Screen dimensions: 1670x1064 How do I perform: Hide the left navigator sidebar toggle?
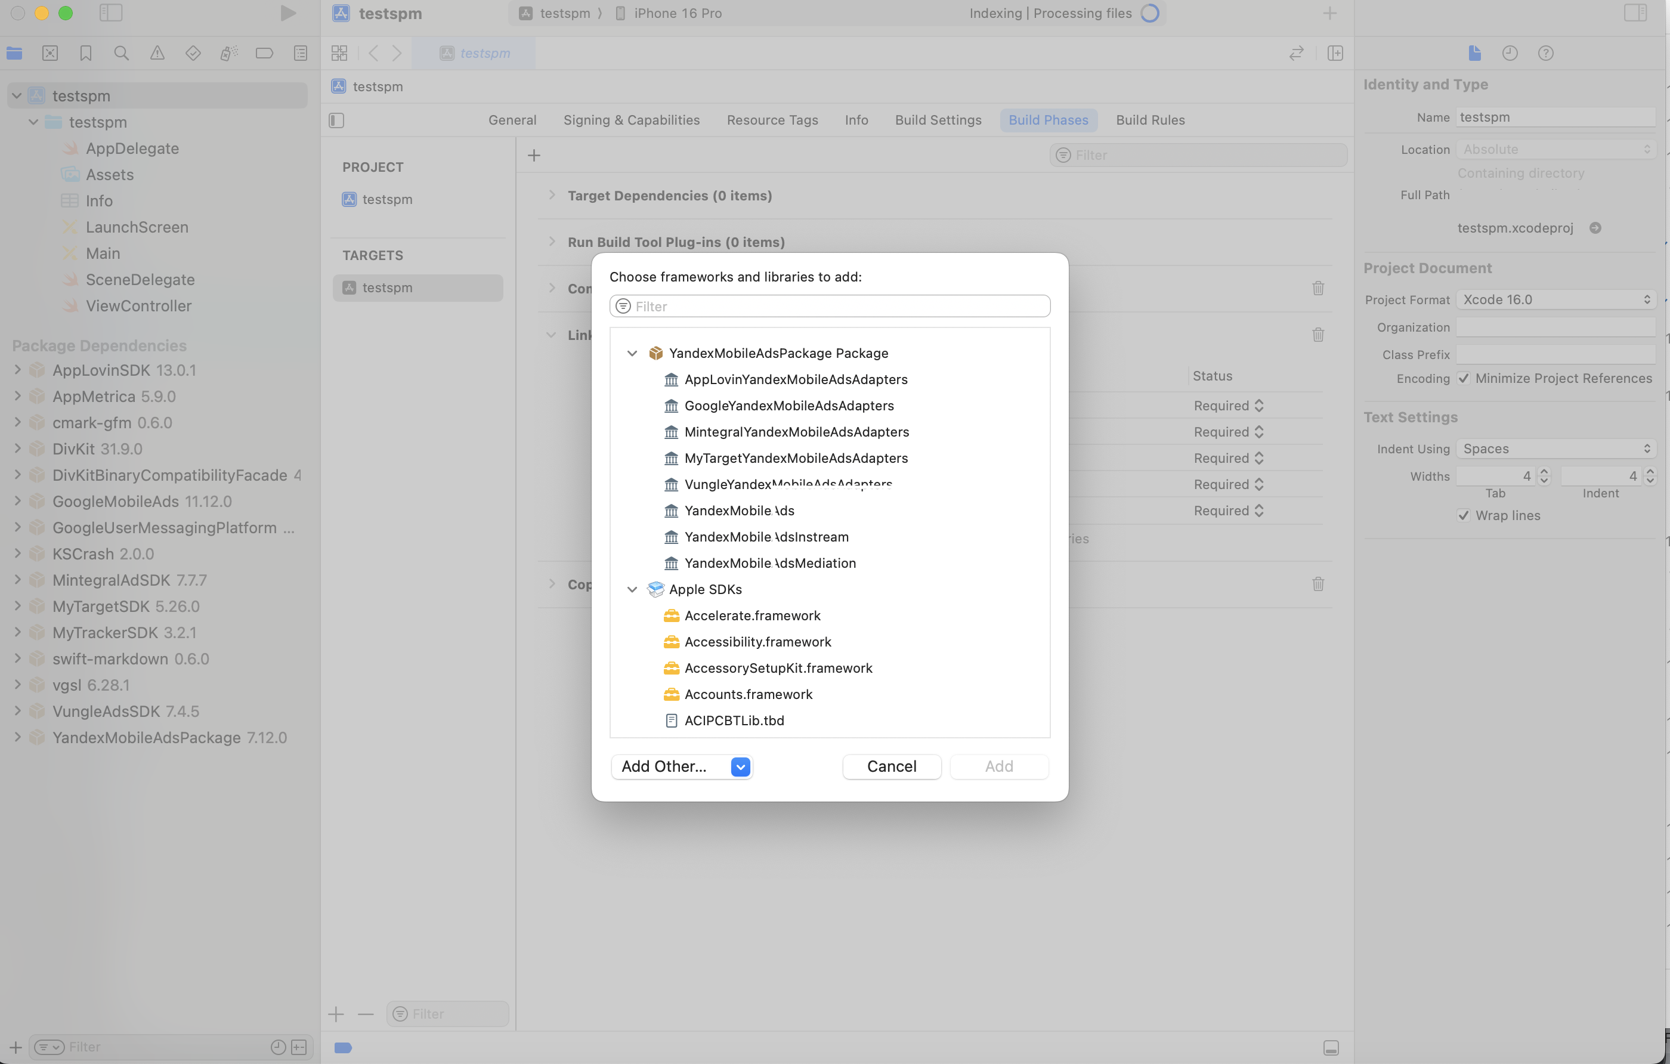click(x=111, y=13)
